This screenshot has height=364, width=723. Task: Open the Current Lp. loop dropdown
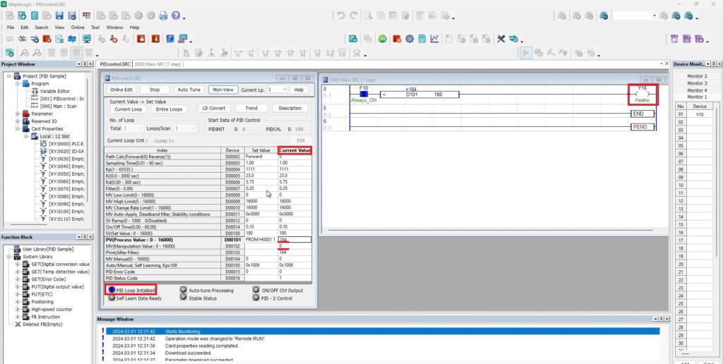tap(277, 90)
